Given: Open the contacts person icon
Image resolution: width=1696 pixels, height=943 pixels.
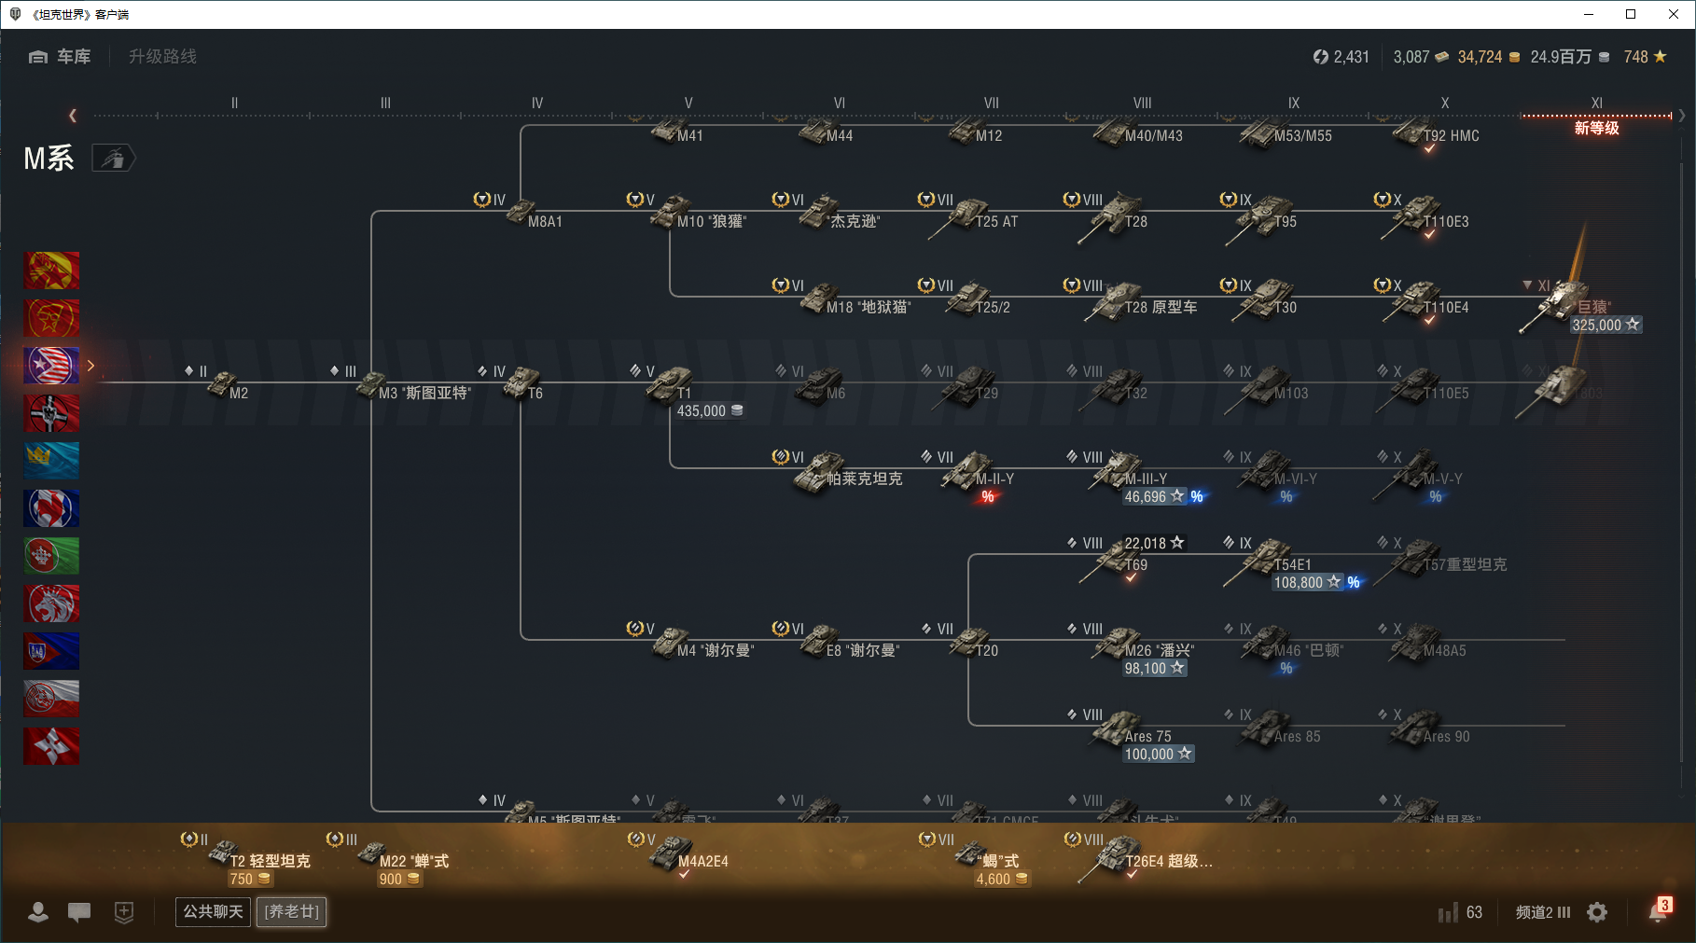Looking at the screenshot, I should [x=38, y=912].
